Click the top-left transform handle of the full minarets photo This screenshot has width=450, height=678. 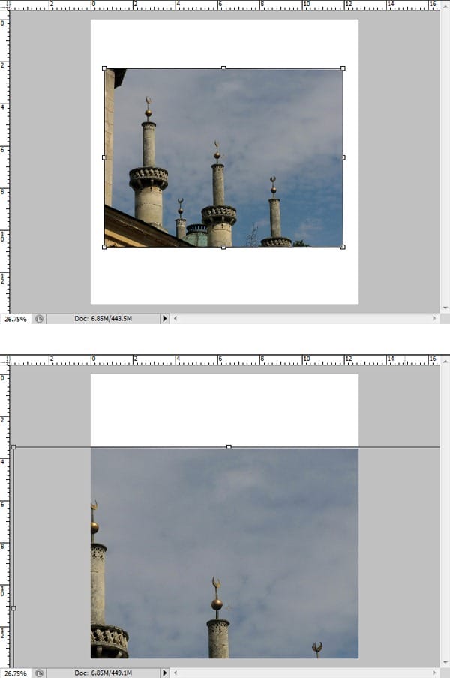tap(104, 68)
